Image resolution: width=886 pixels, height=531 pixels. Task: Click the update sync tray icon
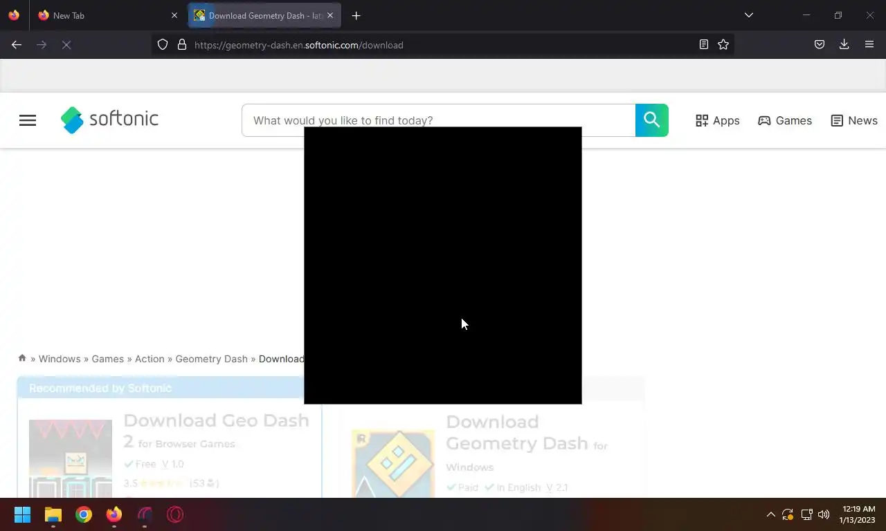click(788, 514)
